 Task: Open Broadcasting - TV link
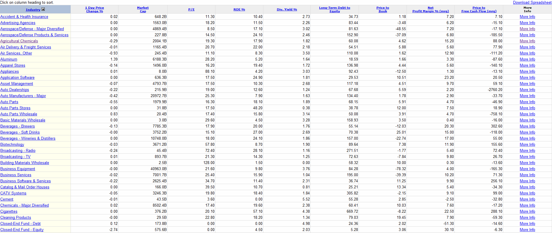15,157
